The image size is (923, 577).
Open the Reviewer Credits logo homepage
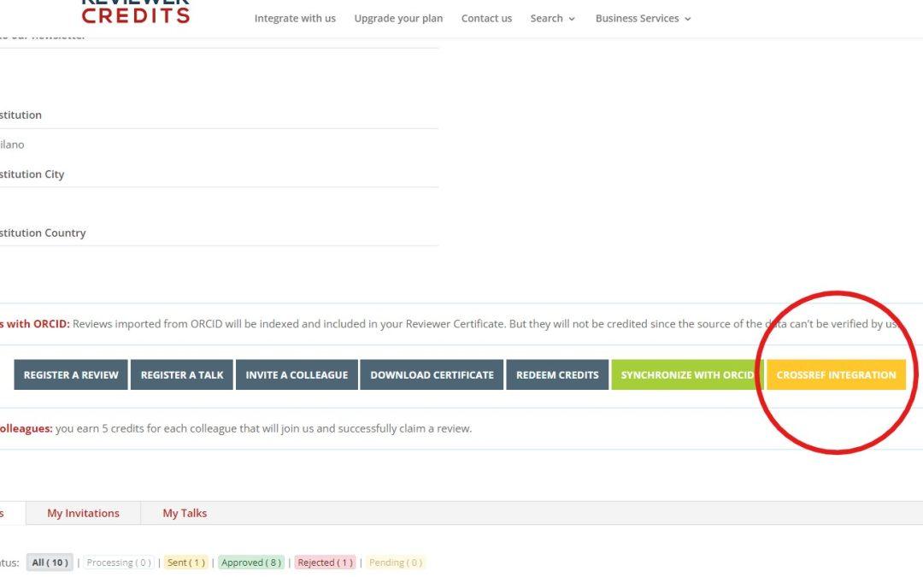(x=135, y=12)
